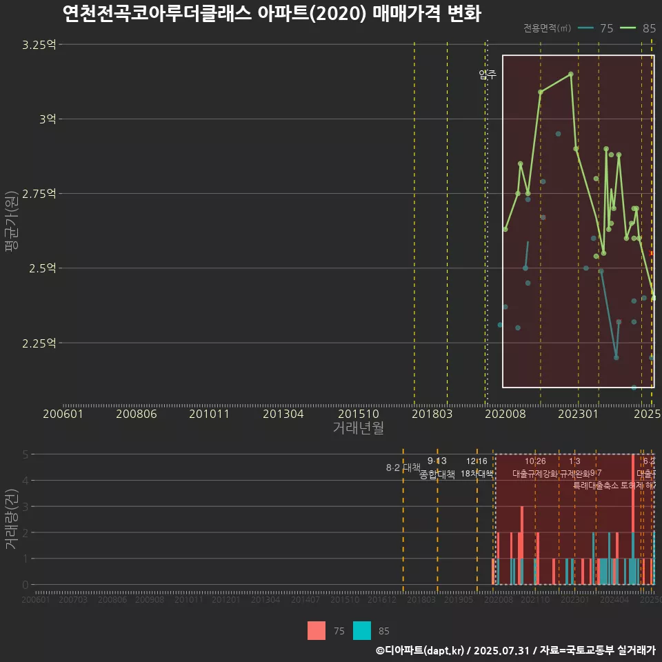Click '201803' on the price chart x-axis
Viewport: 662px width, 662px height.
[x=432, y=414]
